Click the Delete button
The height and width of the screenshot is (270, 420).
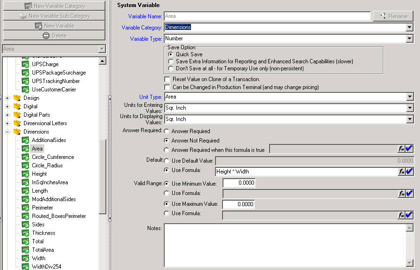54,36
